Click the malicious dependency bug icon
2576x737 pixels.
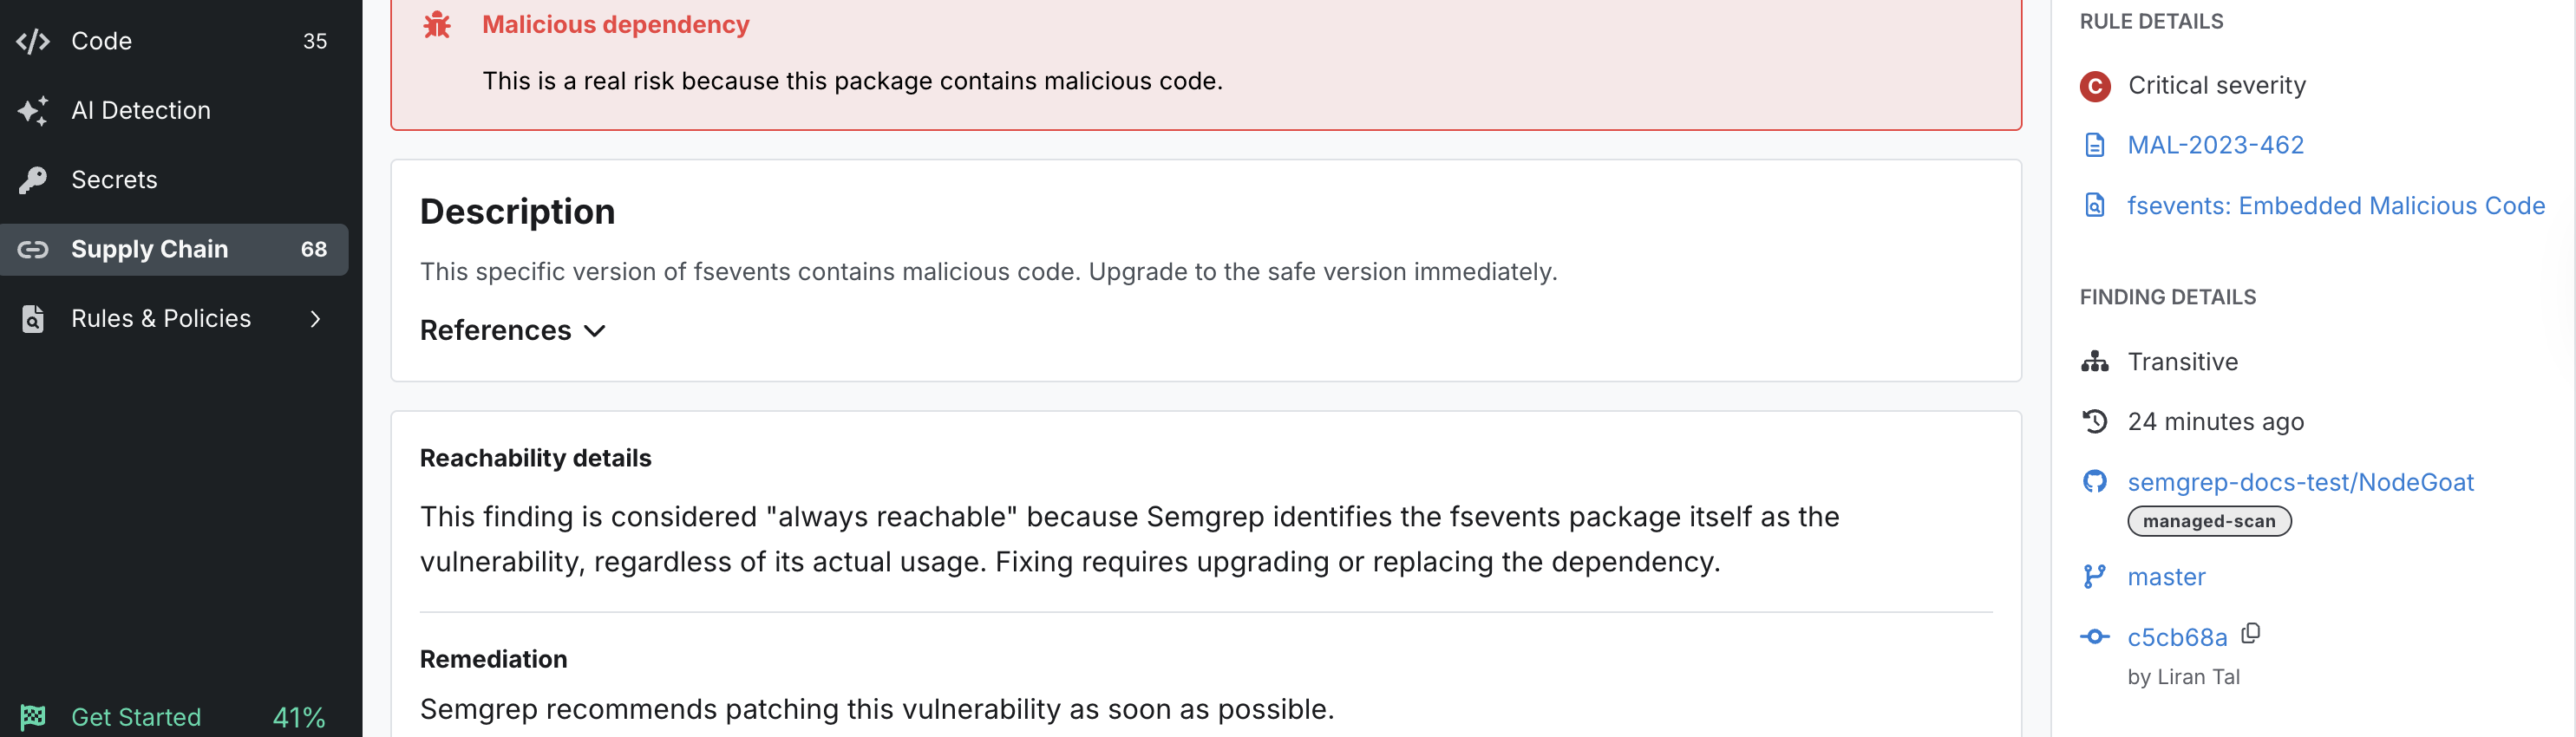pos(438,23)
